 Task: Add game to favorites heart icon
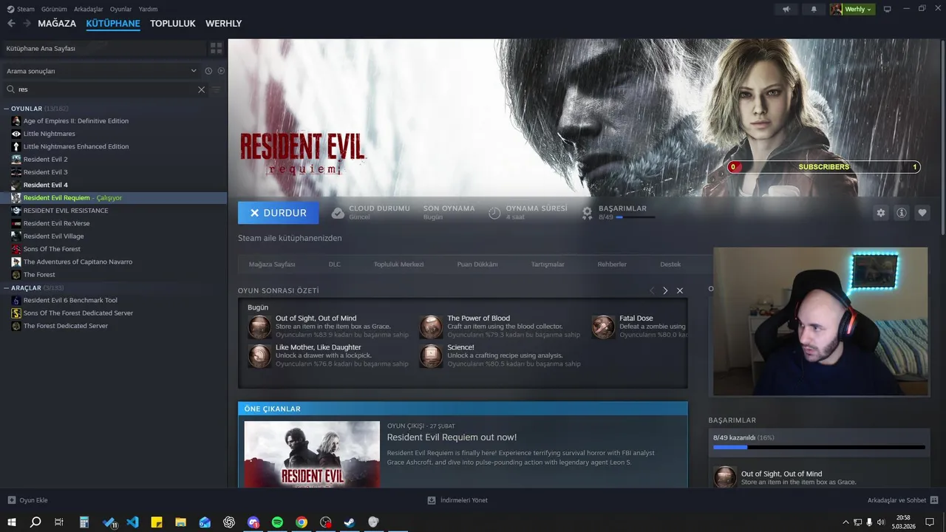click(922, 213)
